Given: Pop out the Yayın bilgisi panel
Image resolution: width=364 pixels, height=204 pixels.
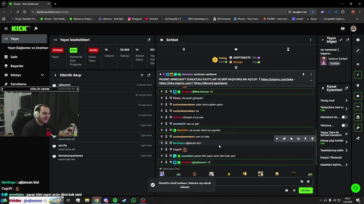Looking at the screenshot, I should pos(348,40).
